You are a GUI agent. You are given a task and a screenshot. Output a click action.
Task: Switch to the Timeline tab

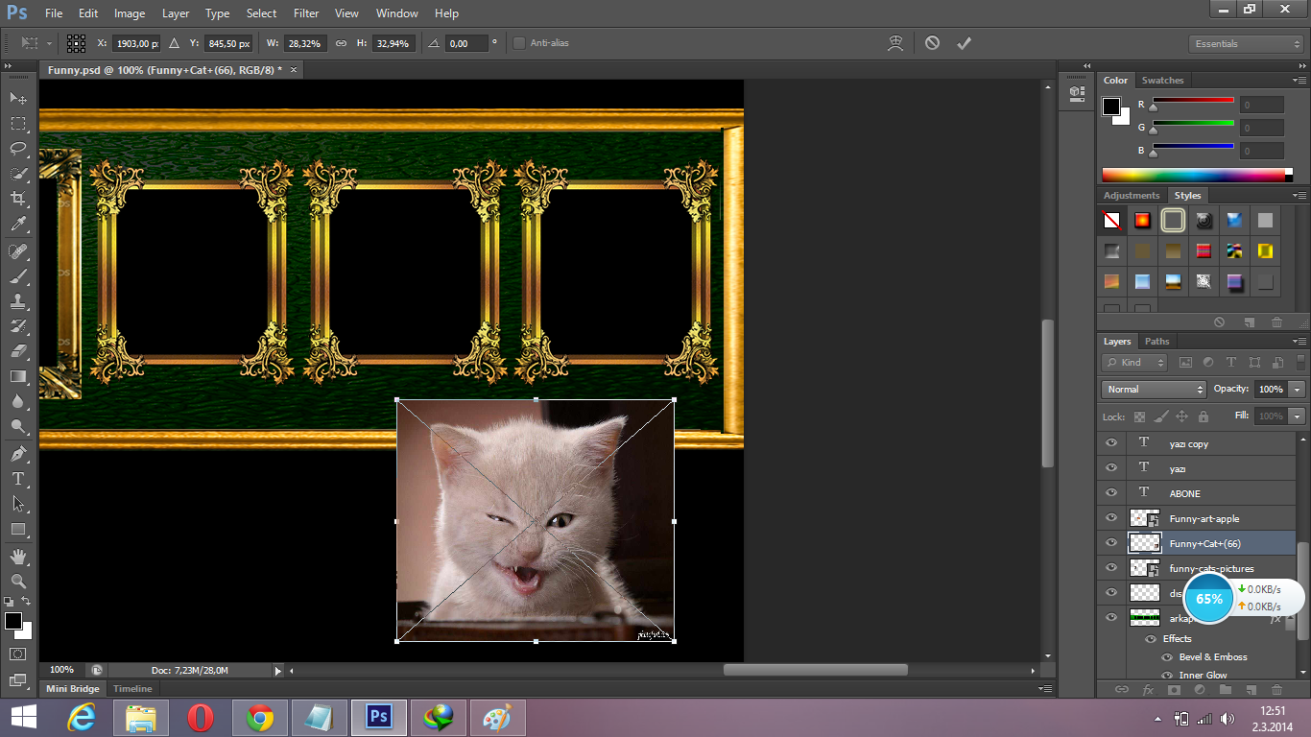pyautogui.click(x=132, y=689)
